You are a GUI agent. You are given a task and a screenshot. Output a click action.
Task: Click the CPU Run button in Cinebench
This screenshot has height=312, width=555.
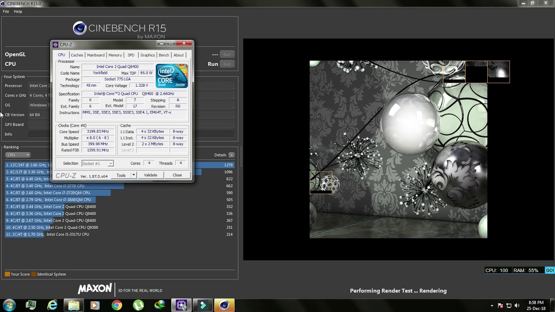[227, 64]
